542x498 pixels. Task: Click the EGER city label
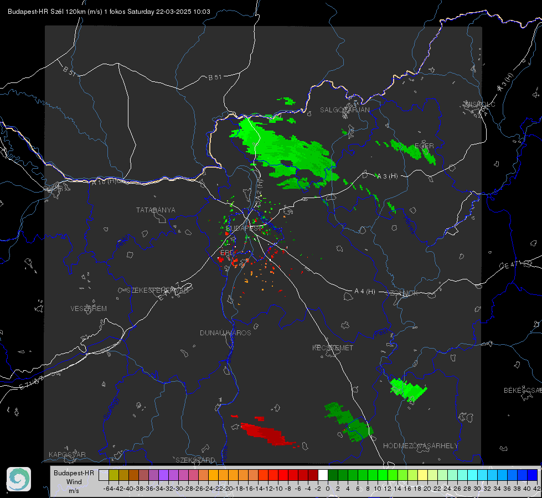[424, 146]
